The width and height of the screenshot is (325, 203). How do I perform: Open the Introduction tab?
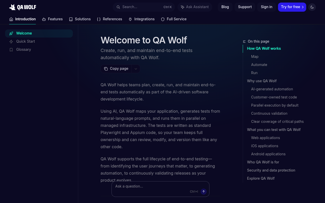click(x=22, y=19)
